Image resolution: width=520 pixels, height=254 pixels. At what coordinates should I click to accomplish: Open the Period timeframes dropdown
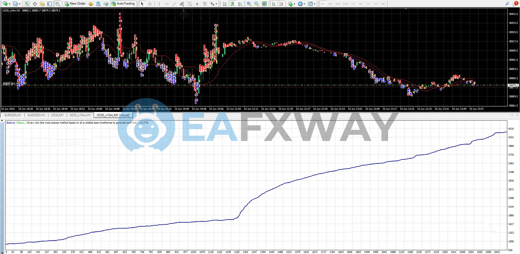[300, 4]
